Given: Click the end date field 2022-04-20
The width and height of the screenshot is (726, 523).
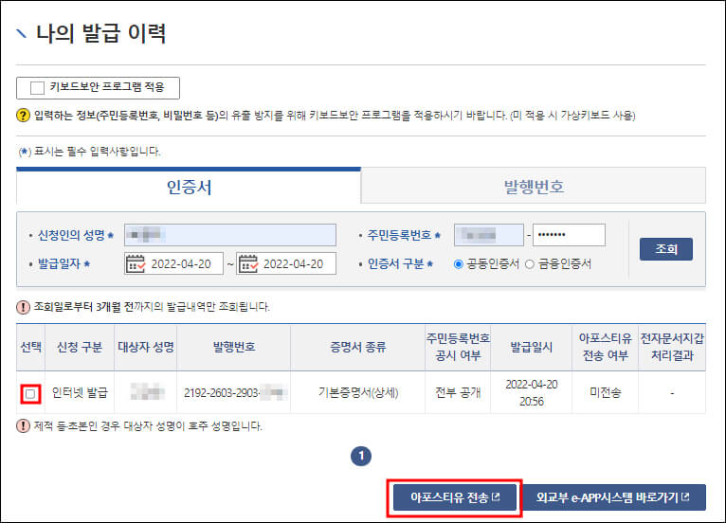Looking at the screenshot, I should pyautogui.click(x=286, y=263).
